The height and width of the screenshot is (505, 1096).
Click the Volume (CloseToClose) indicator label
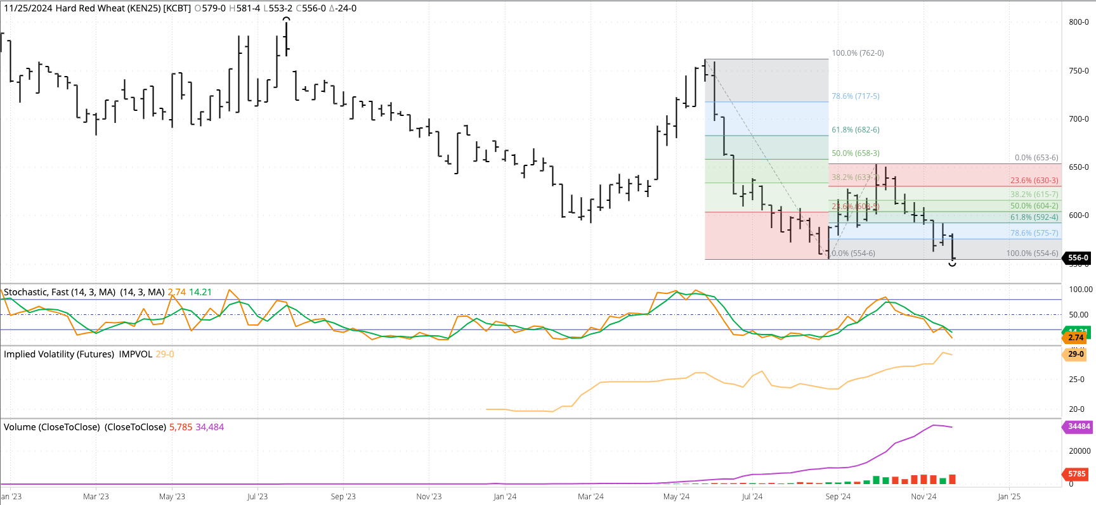point(84,427)
